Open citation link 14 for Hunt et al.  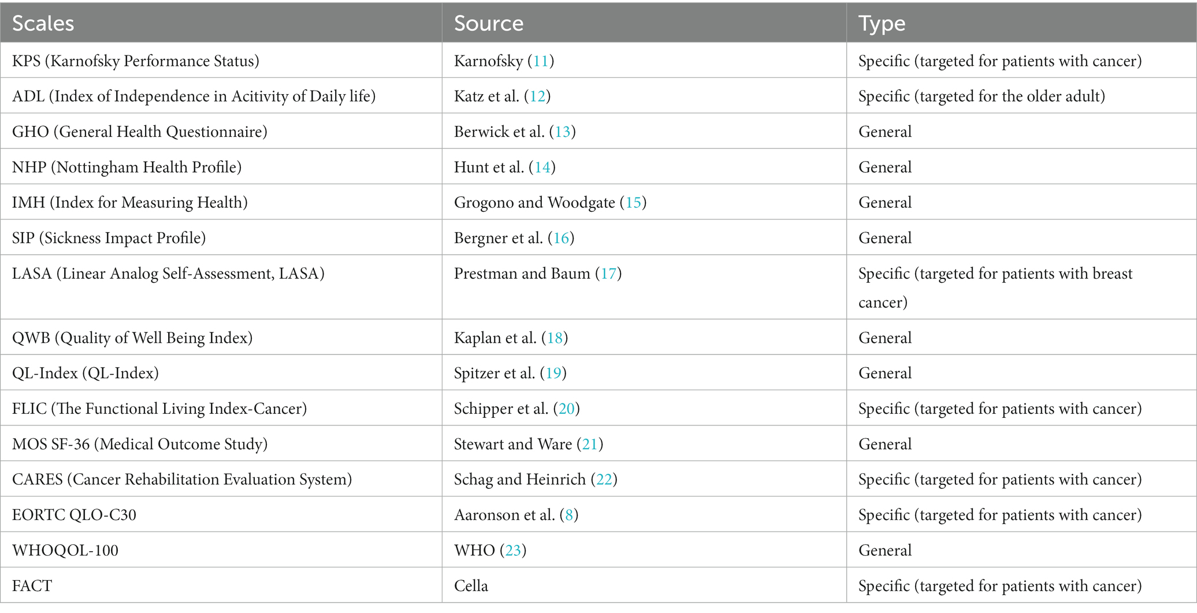click(x=542, y=167)
